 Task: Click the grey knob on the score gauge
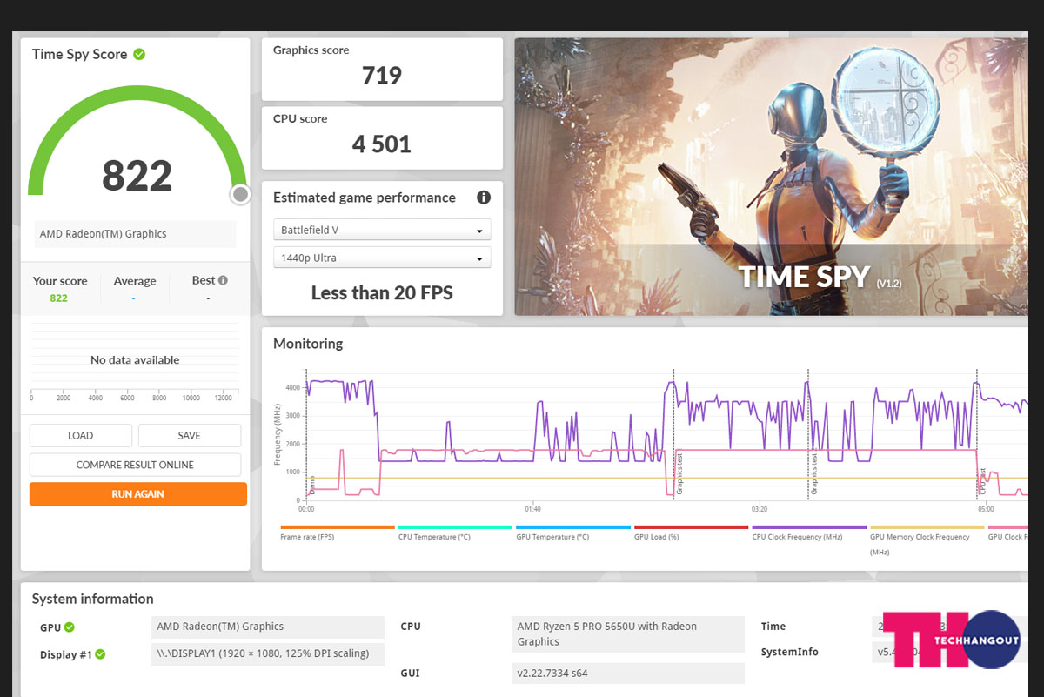click(x=240, y=194)
